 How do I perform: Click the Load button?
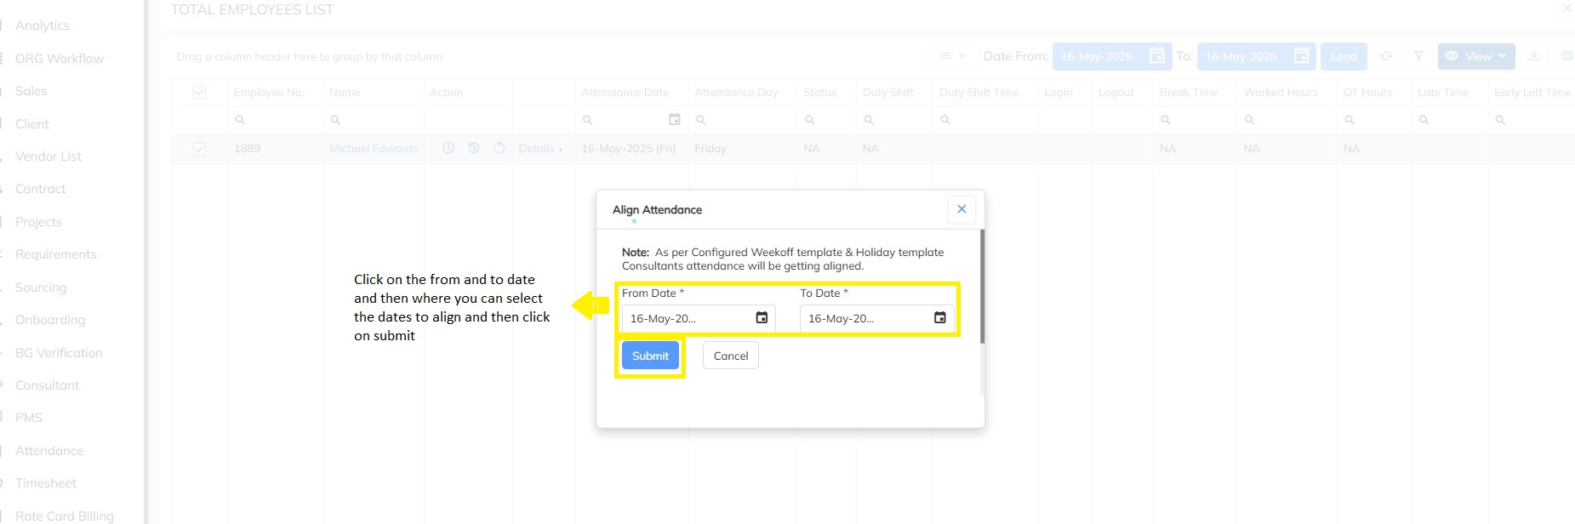1344,56
